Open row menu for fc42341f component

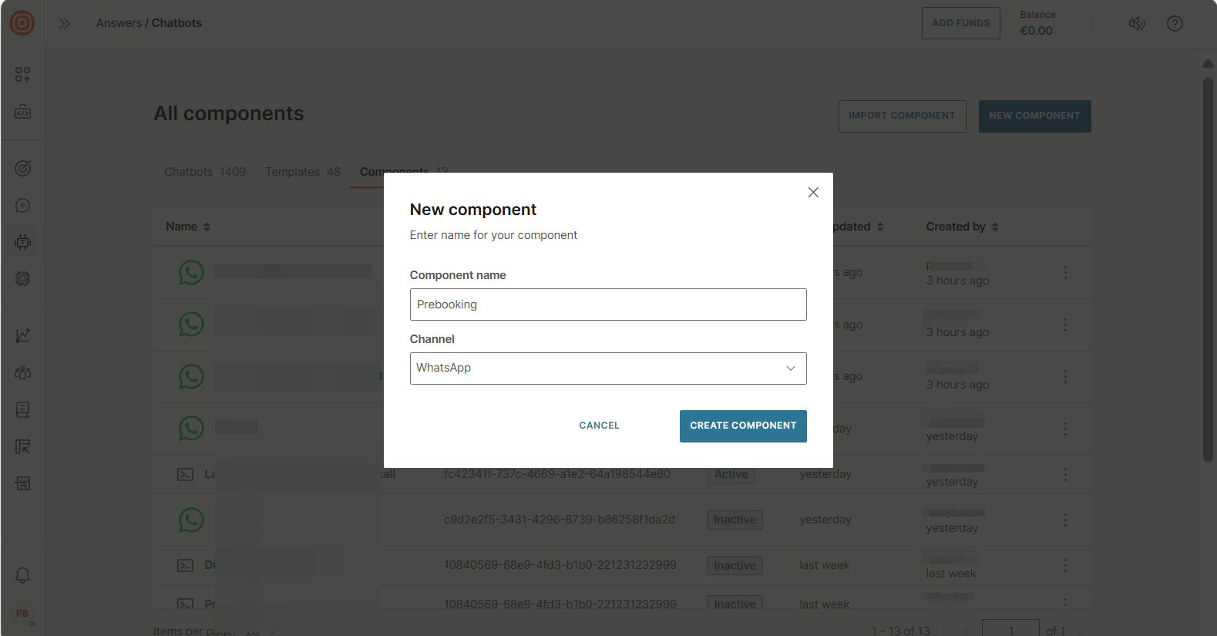1065,474
